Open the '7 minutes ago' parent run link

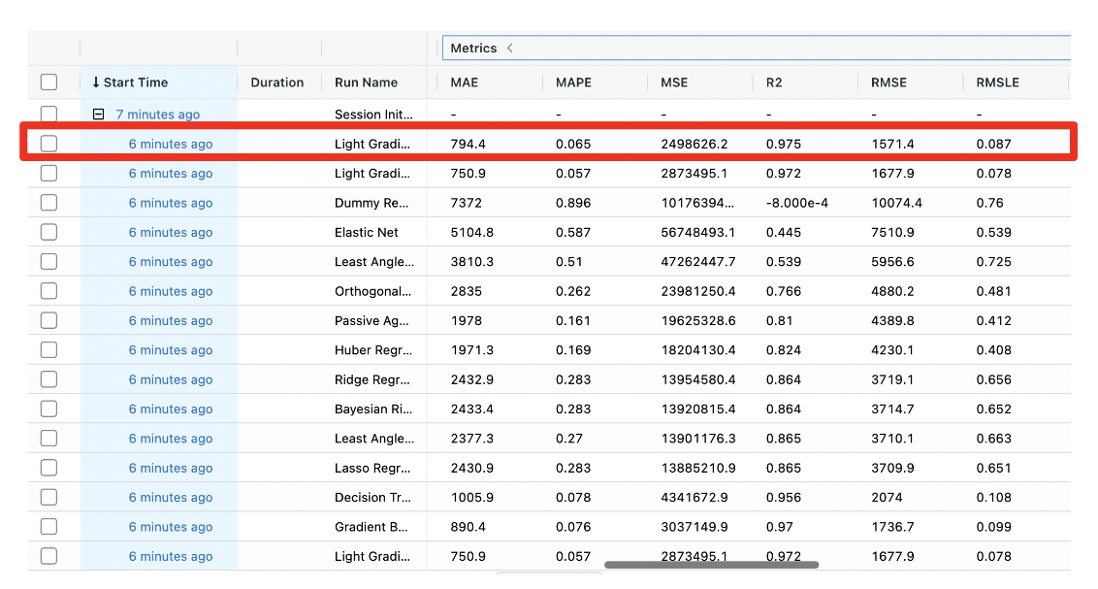(x=157, y=115)
